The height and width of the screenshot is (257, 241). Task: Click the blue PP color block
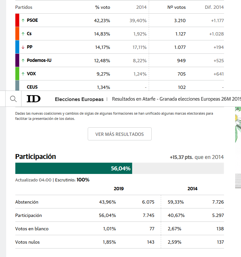pyautogui.click(x=18, y=47)
